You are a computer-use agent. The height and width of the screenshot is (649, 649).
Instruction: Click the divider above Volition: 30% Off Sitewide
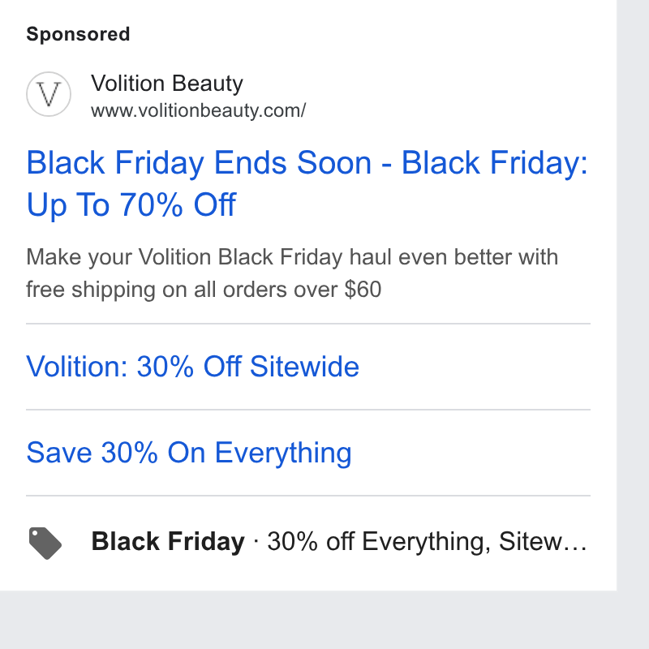(308, 324)
